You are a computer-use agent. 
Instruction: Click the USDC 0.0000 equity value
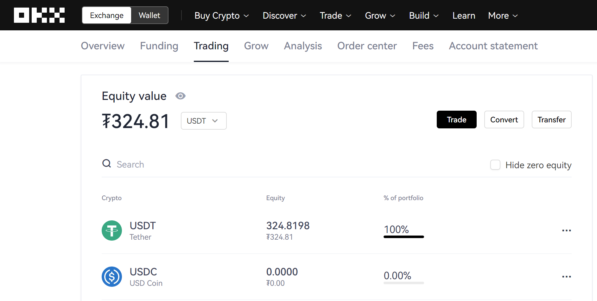[x=282, y=272]
